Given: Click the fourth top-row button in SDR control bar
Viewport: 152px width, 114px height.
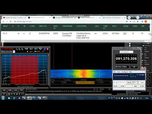Looking at the screenshot, I should pos(22,90).
